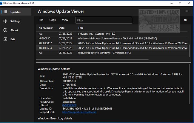Open the View menu
Viewport: 194px width, 123px height.
click(65, 20)
